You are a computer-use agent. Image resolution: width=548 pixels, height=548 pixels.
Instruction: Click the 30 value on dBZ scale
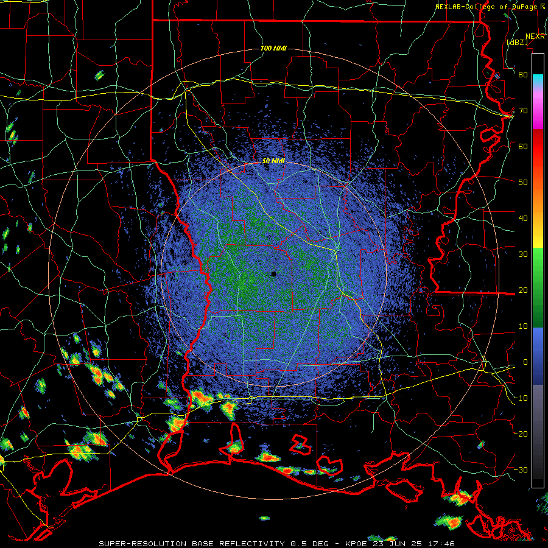click(x=523, y=255)
